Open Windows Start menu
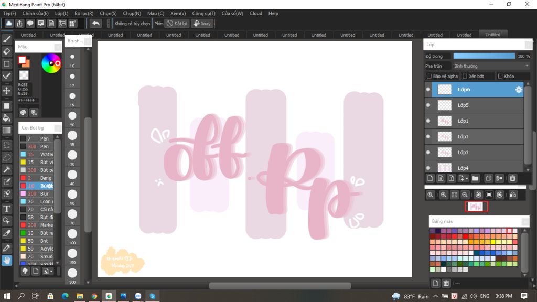This screenshot has width=537, height=302. [6, 296]
